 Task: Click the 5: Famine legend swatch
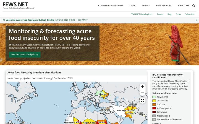[154, 112]
